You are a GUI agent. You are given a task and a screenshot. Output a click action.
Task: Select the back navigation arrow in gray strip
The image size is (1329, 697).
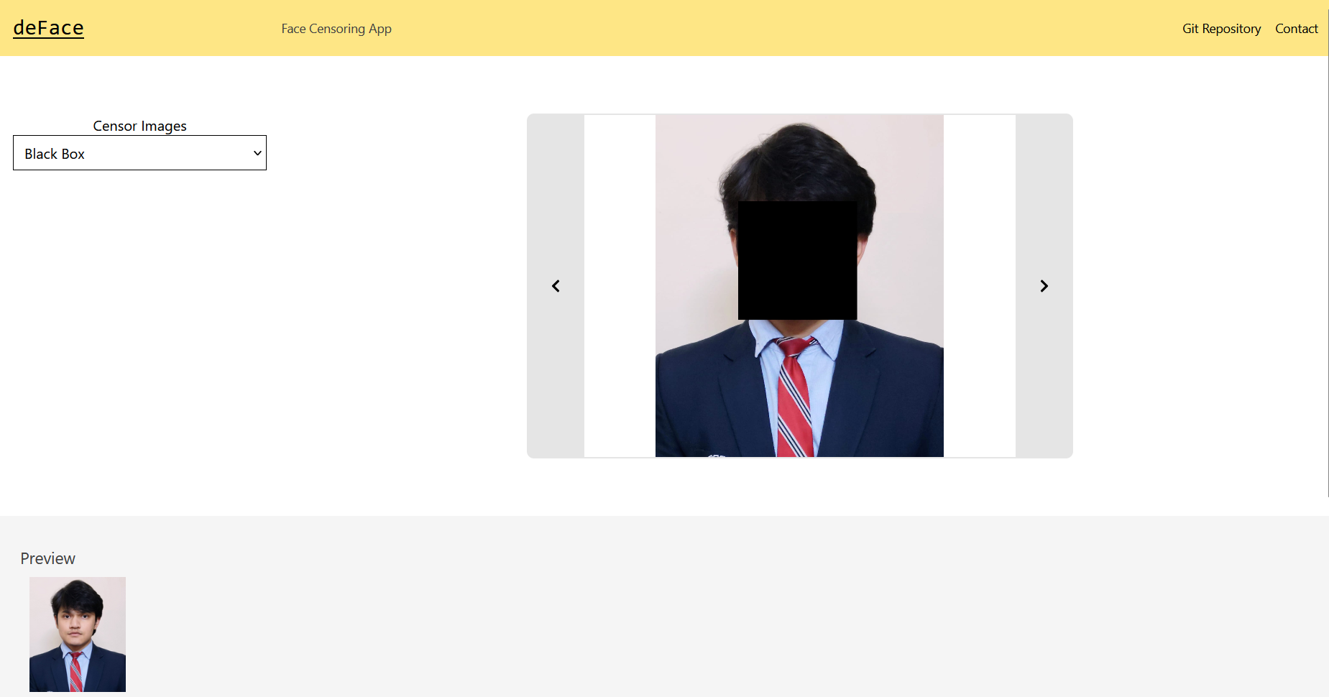tap(555, 285)
